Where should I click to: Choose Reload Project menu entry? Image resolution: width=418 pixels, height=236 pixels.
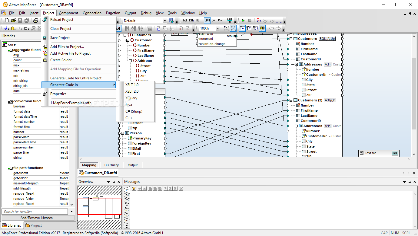coord(79,20)
